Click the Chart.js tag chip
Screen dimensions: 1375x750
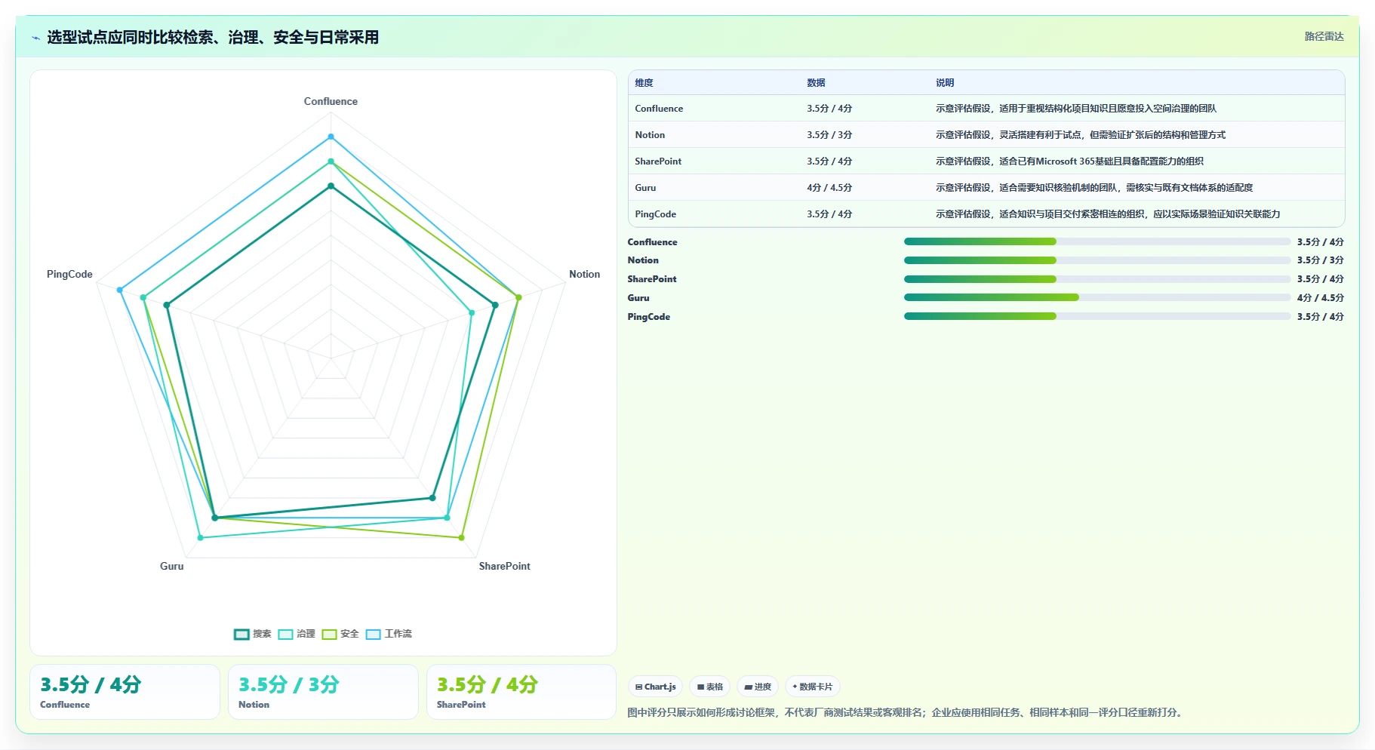click(655, 687)
